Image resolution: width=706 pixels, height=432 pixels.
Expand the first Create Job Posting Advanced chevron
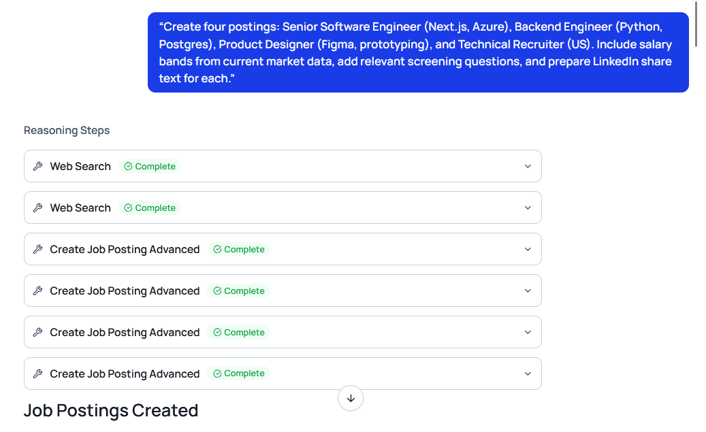click(528, 250)
